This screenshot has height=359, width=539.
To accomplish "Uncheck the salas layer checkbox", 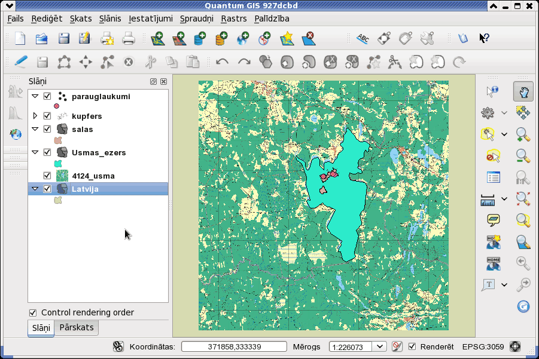I will point(47,129).
